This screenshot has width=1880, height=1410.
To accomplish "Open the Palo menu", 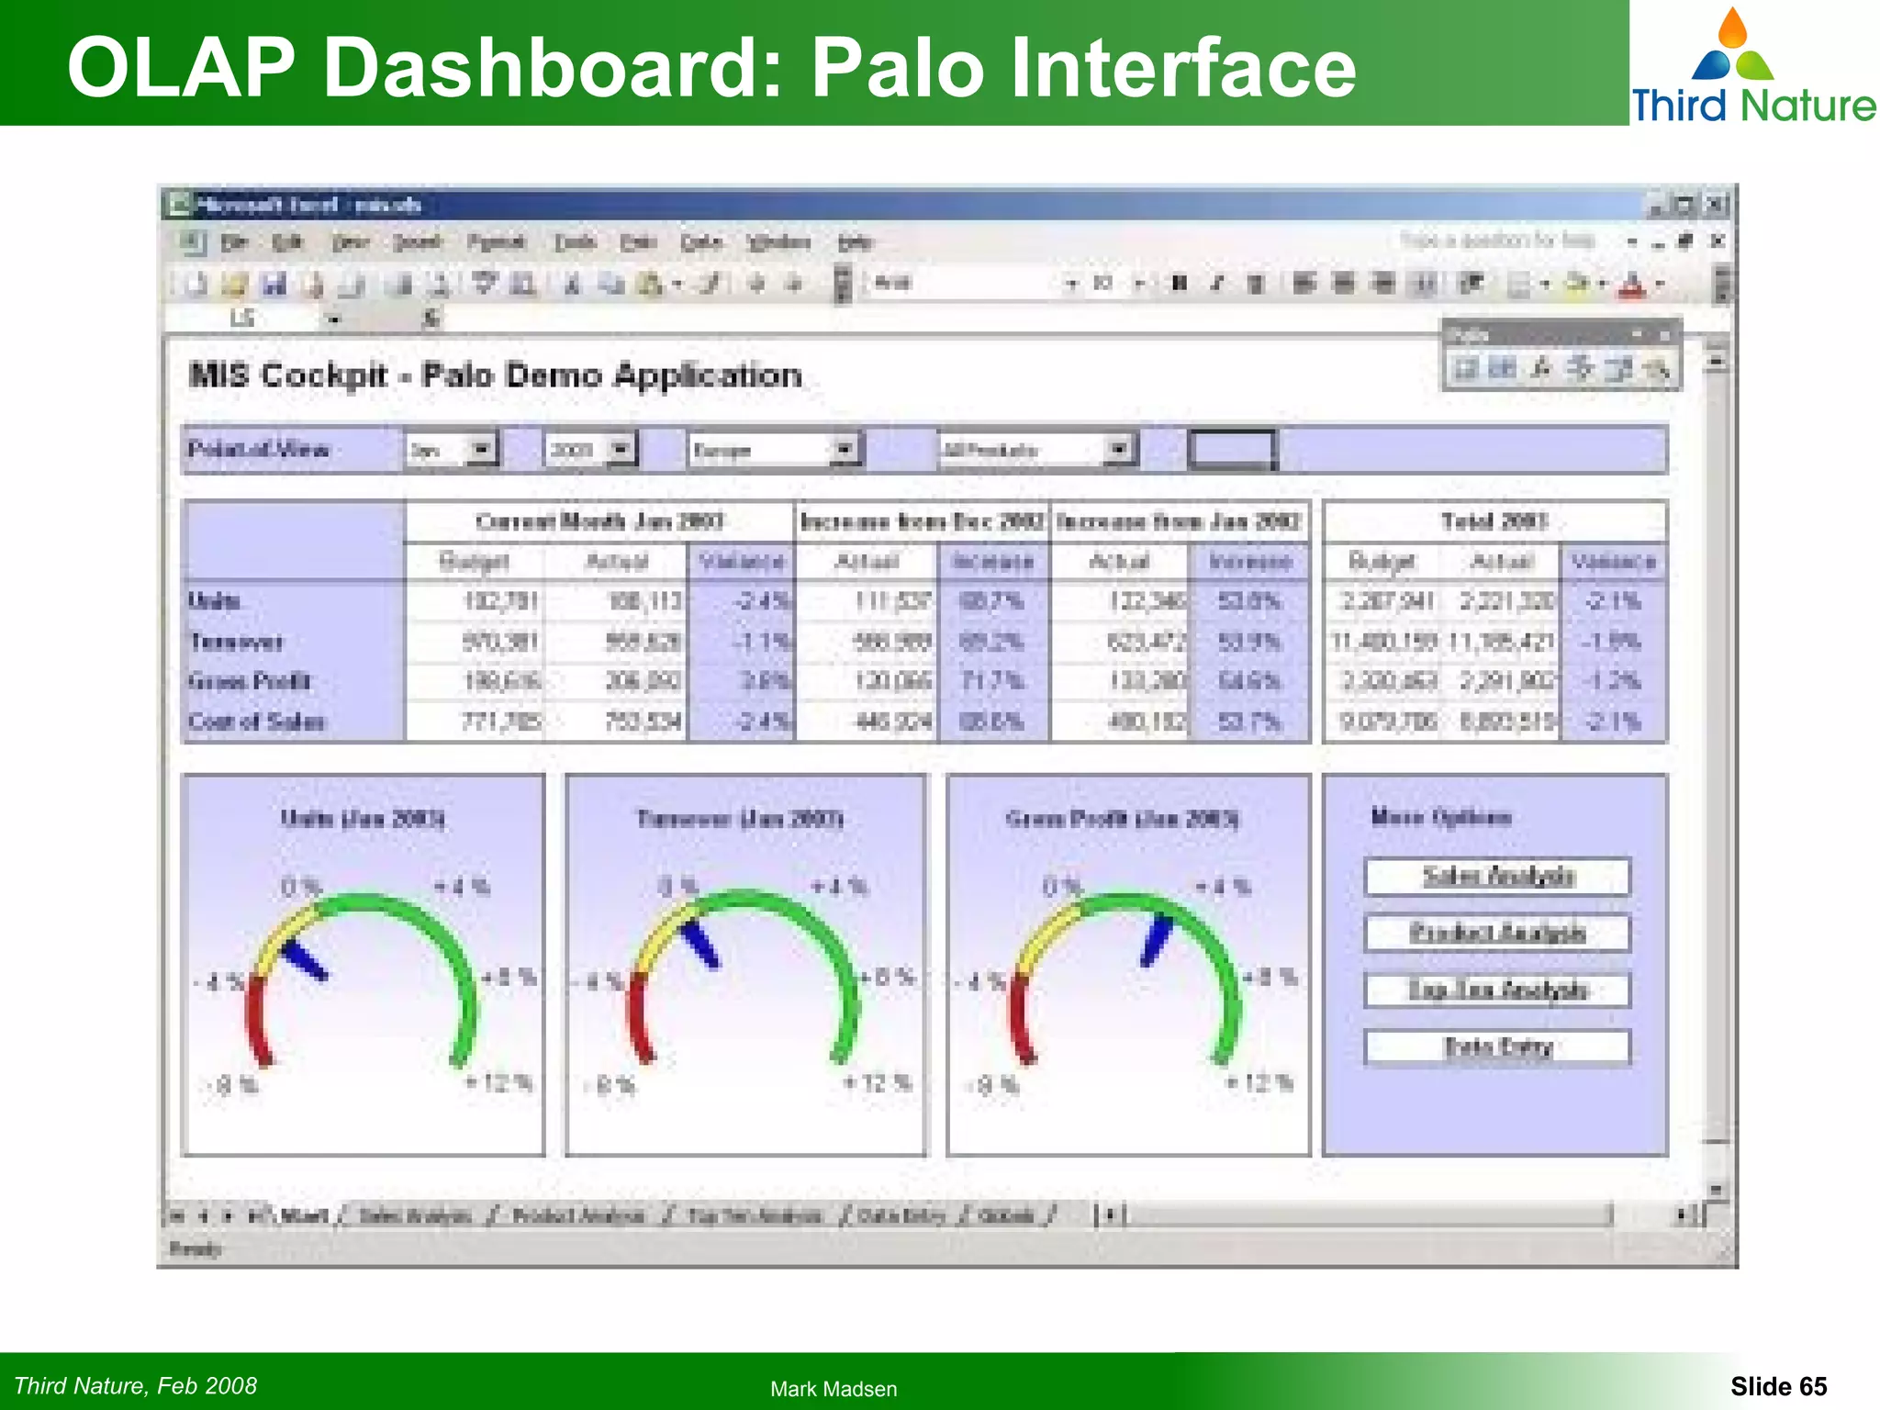I will [x=639, y=242].
